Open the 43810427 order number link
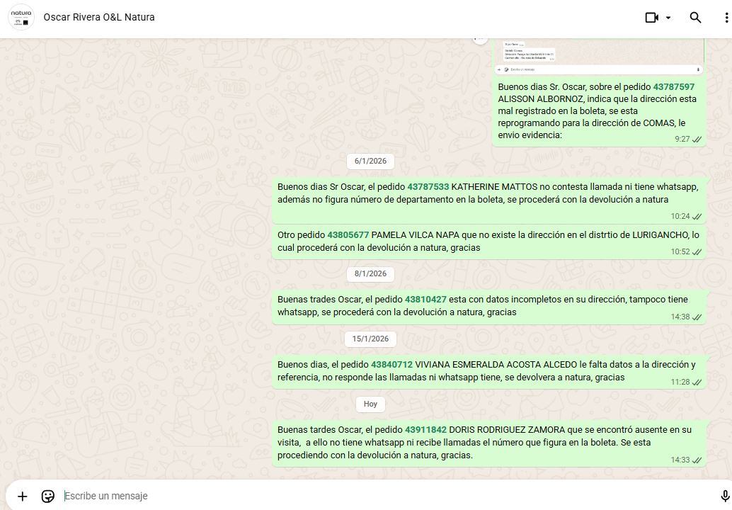 tap(425, 300)
